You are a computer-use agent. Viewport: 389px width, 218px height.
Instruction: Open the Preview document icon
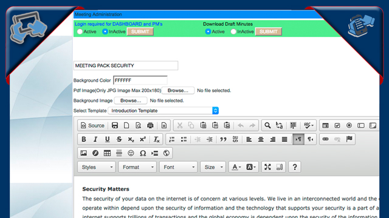coord(138,125)
